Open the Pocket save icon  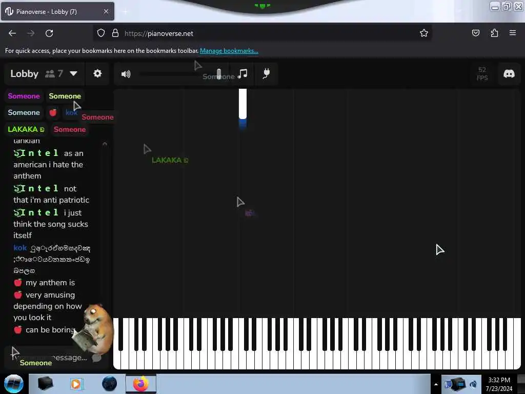475,33
